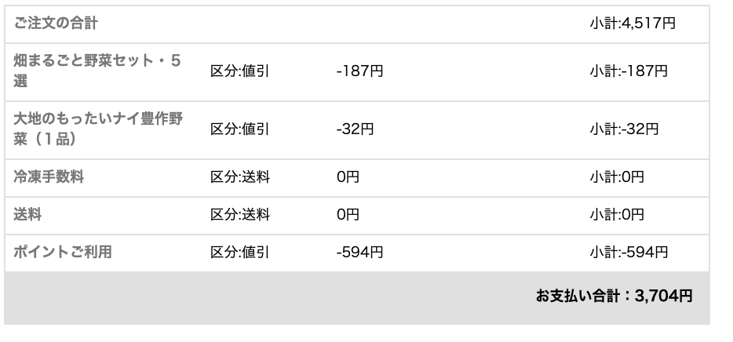Click the お支払い合計：3,704円 total
This screenshot has height=342, width=733.
point(614,297)
